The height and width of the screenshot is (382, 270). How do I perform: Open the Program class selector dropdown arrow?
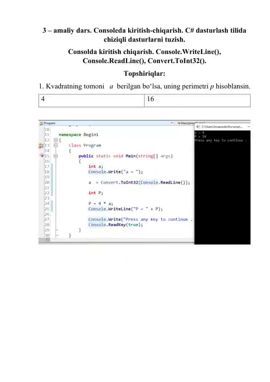172,123
